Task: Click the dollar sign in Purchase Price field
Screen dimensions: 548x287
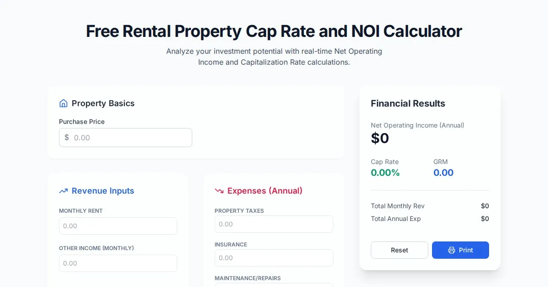Action: [x=67, y=138]
